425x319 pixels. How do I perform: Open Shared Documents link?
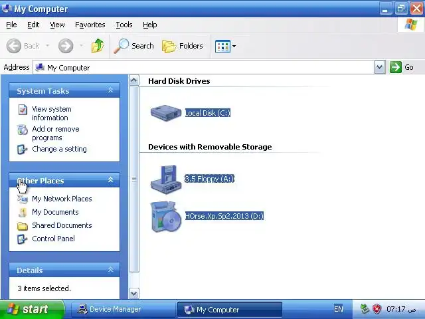click(62, 225)
